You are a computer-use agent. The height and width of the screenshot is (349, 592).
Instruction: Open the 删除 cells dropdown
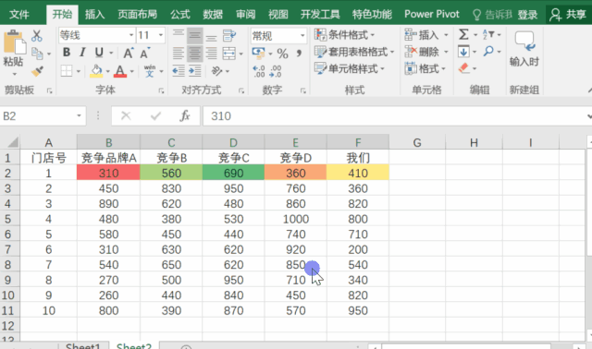pyautogui.click(x=426, y=52)
